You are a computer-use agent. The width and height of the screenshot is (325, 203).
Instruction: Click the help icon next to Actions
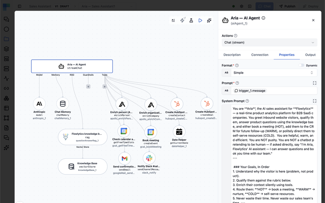(x=236, y=36)
